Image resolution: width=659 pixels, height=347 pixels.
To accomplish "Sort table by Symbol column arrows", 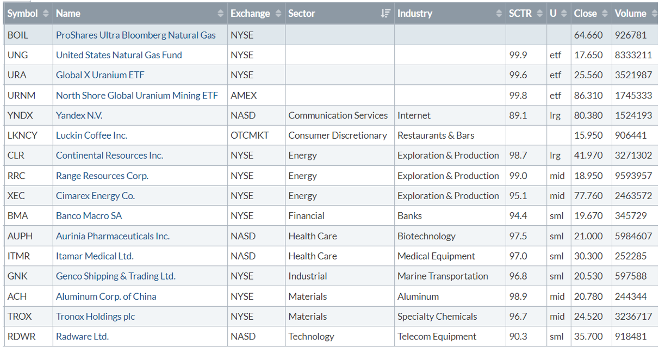I will point(46,14).
